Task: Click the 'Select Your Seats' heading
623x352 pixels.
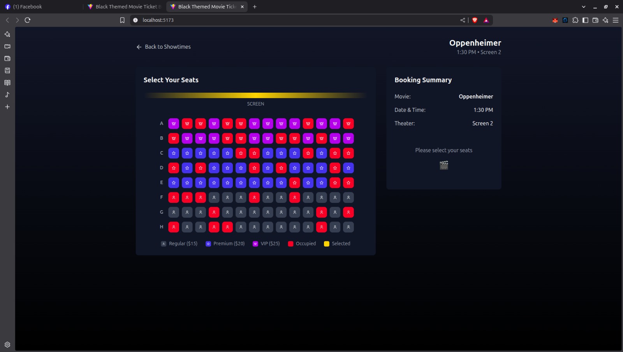Action: click(171, 80)
